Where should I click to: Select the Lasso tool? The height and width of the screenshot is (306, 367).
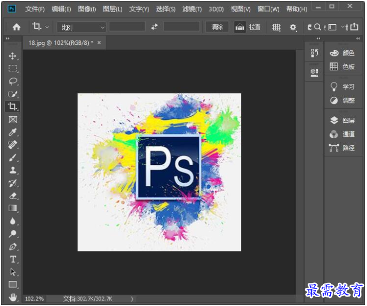coord(12,81)
